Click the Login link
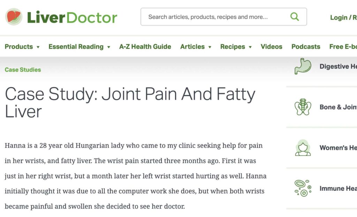 (x=339, y=17)
